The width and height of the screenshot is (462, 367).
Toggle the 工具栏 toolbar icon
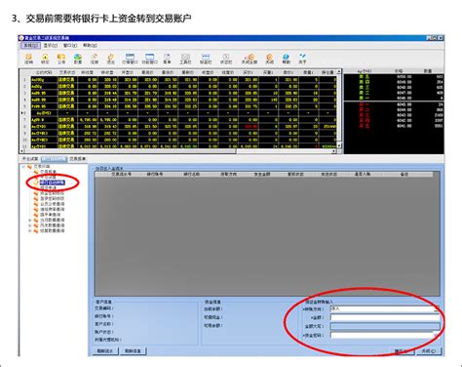tap(185, 59)
